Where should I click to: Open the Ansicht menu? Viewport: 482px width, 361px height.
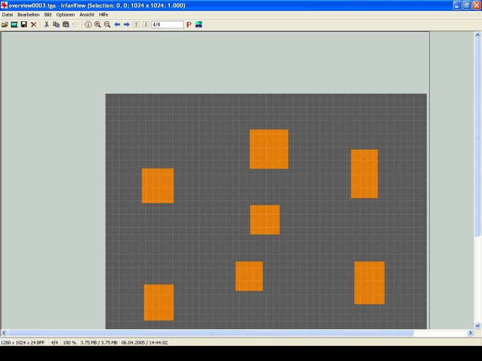87,14
